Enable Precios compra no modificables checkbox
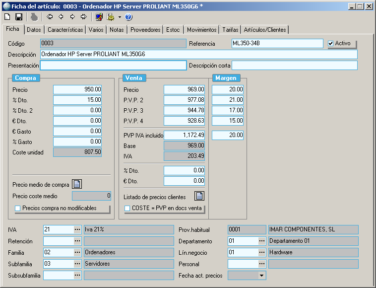 pos(17,208)
